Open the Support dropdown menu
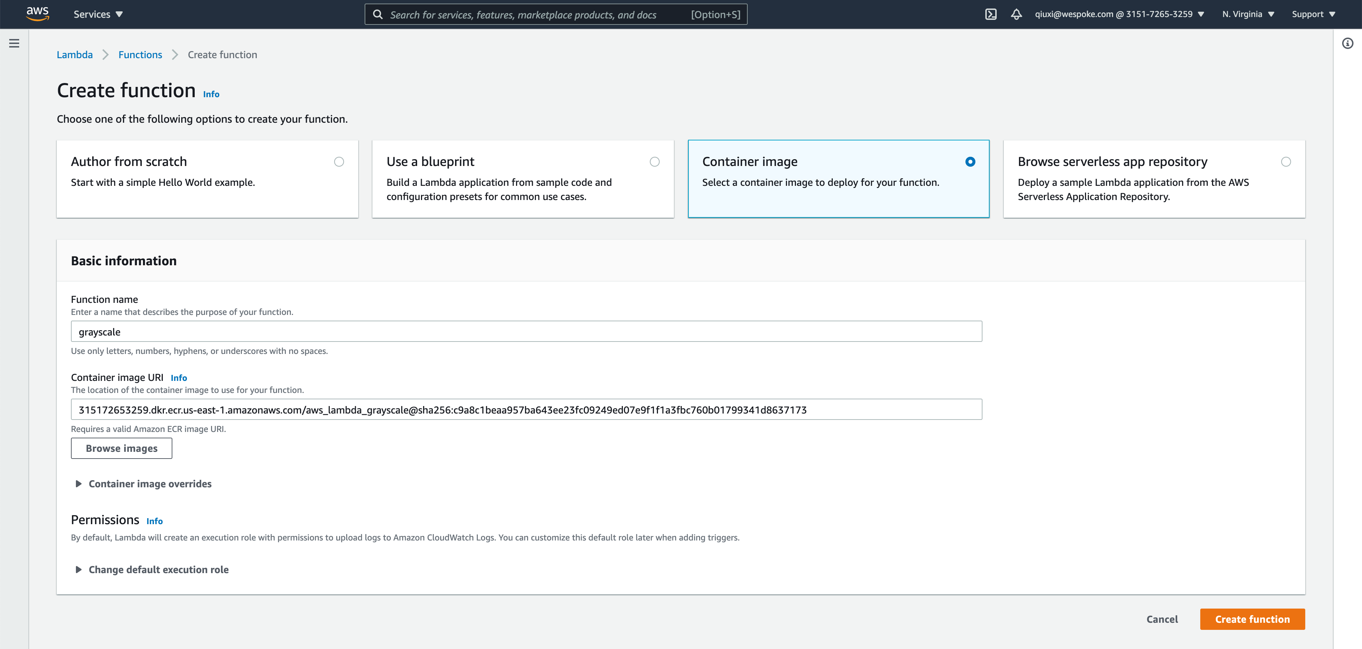This screenshot has width=1362, height=649. pyautogui.click(x=1313, y=14)
